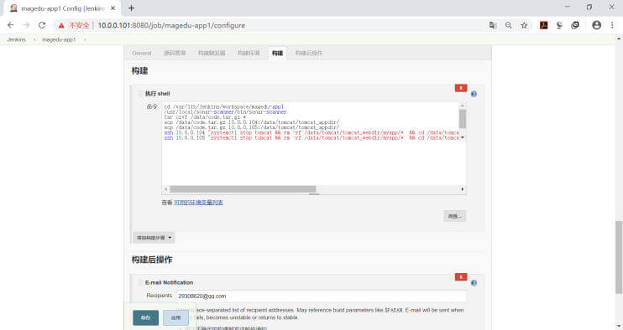Click the 高级 advanced button
This screenshot has width=623, height=330.
[x=454, y=216]
